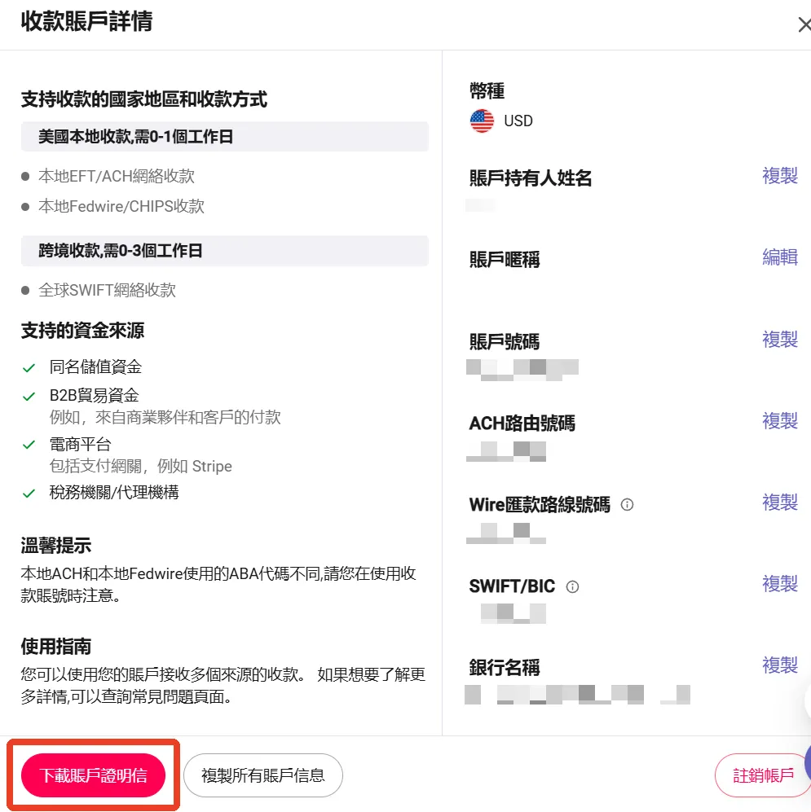Click the USD American flag icon
Screen dimensions: 811x812
(482, 121)
